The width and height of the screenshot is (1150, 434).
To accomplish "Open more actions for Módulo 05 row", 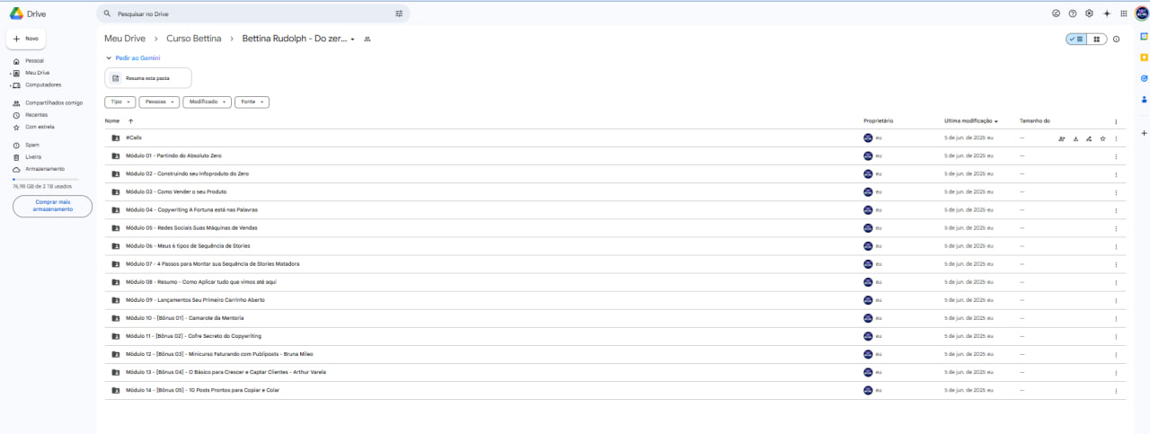I will click(1117, 228).
